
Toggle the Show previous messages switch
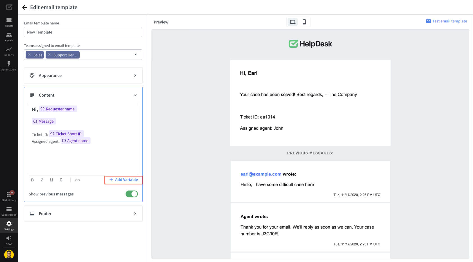point(131,194)
